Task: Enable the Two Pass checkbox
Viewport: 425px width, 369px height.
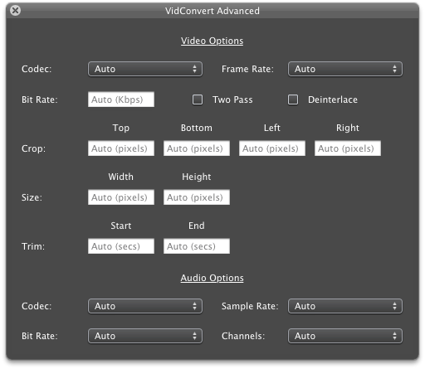Action: [x=198, y=100]
